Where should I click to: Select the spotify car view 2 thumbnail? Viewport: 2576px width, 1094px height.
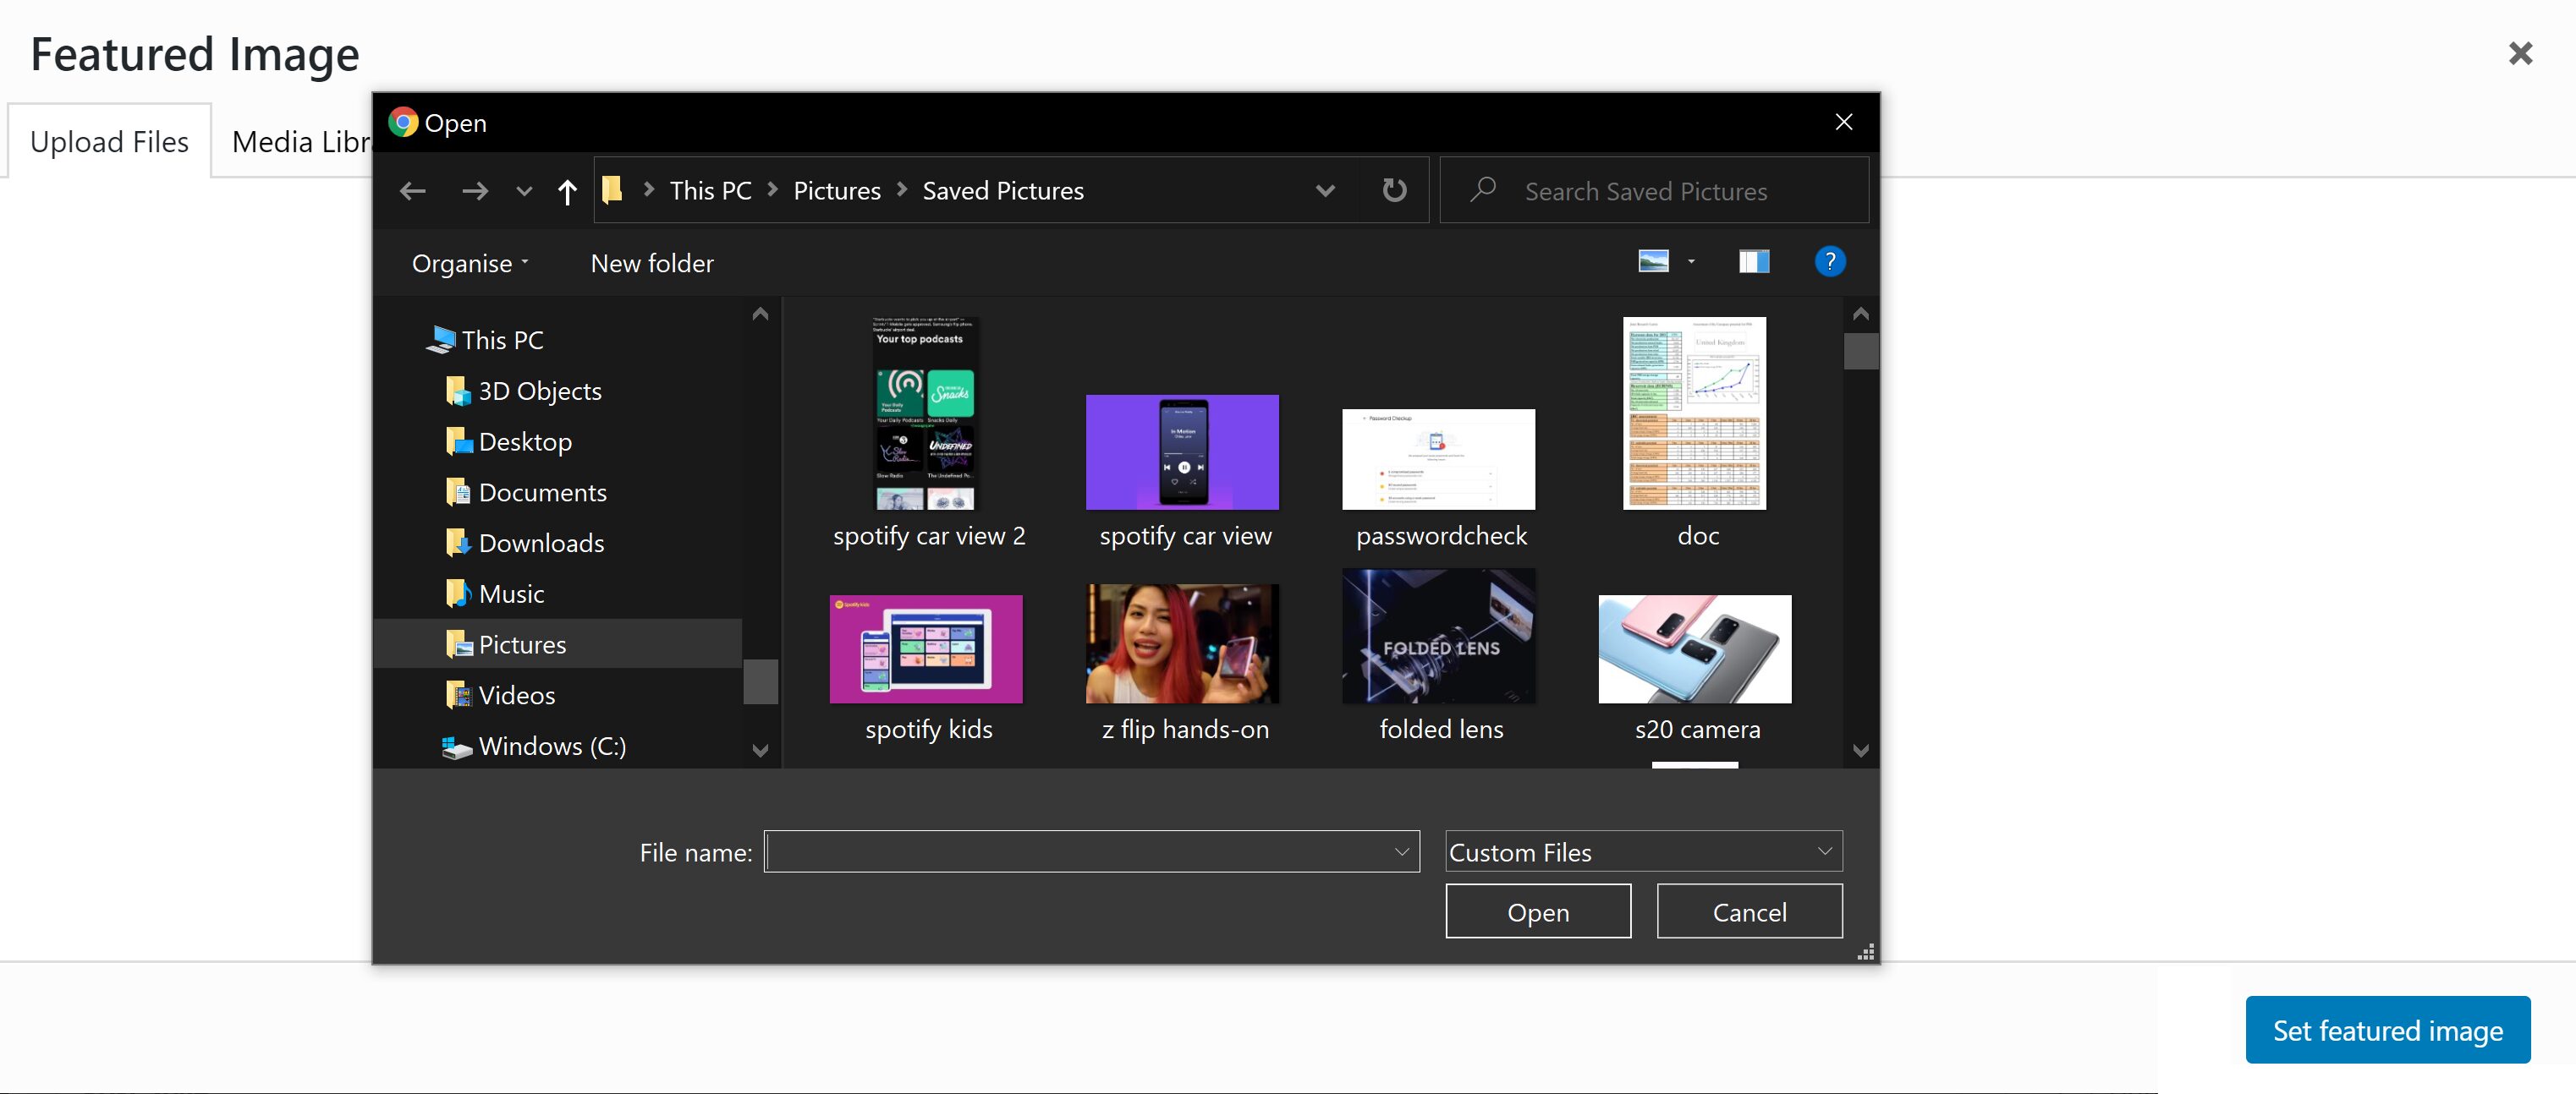(926, 413)
